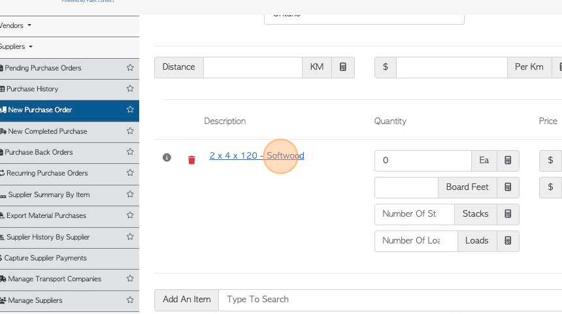The height and width of the screenshot is (314, 562).
Task: Click the Loads unit label
Action: [x=477, y=241]
